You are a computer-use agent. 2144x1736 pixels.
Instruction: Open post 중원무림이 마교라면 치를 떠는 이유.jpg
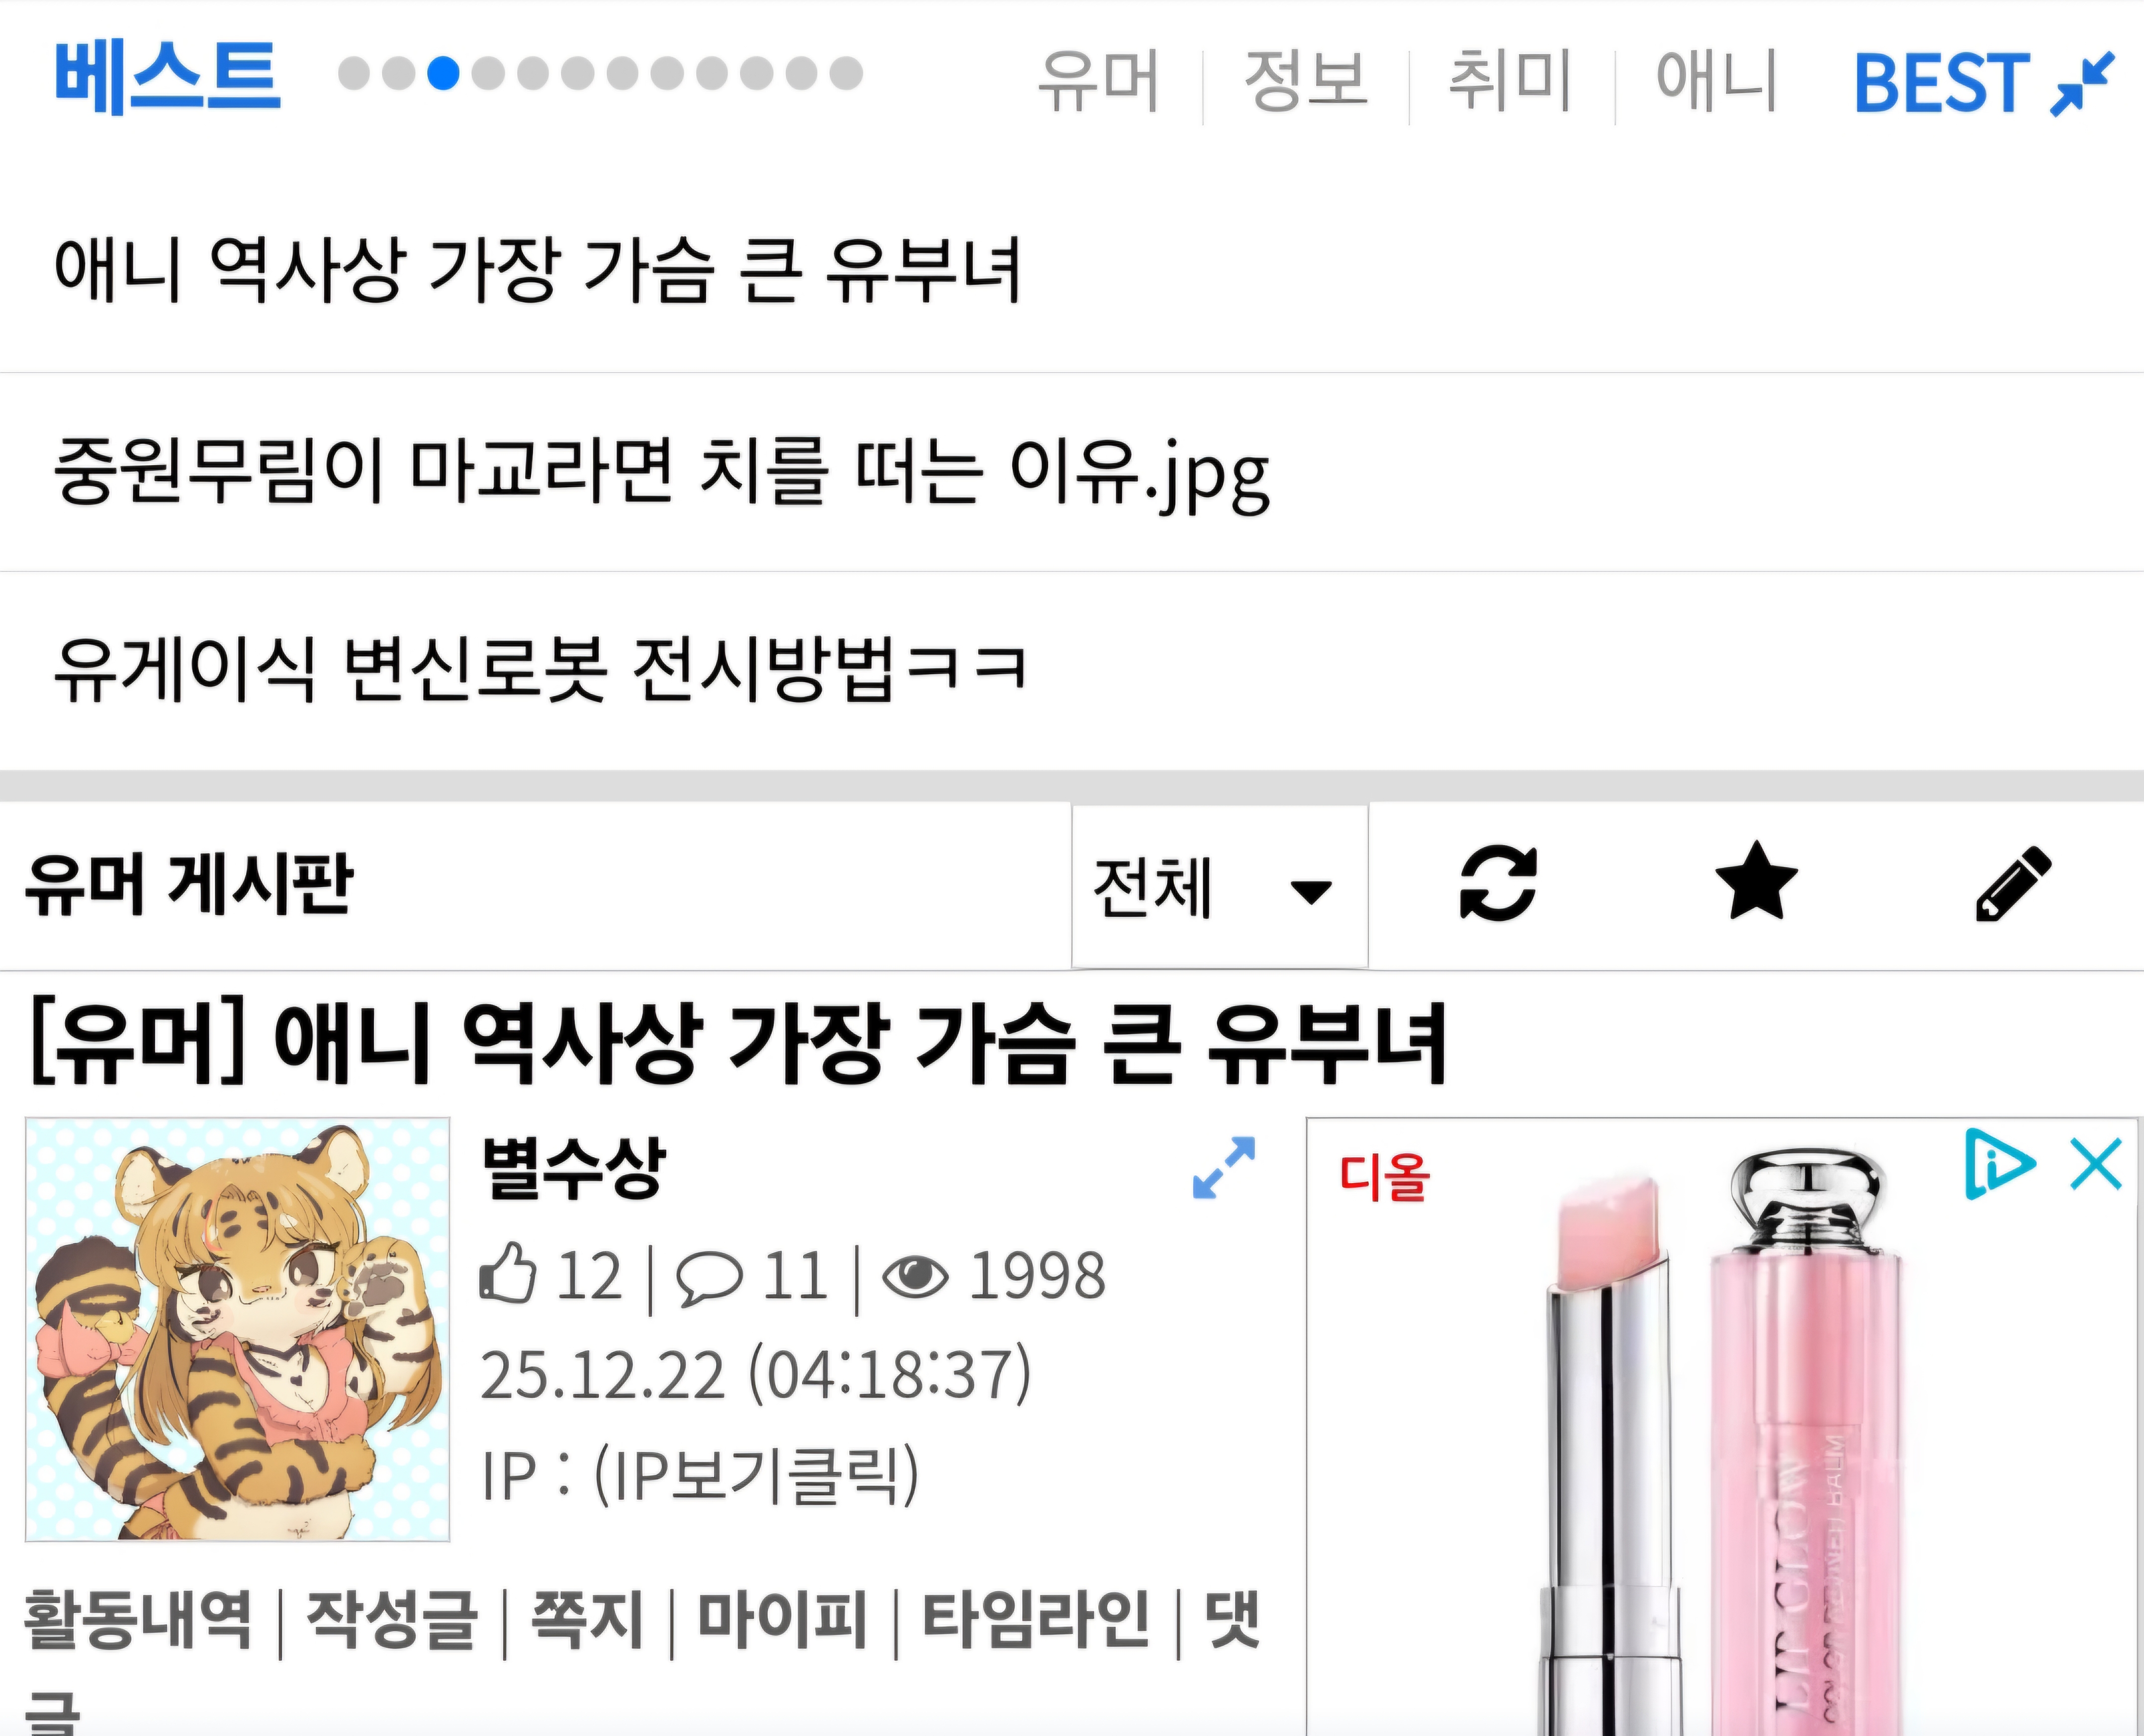coord(661,472)
